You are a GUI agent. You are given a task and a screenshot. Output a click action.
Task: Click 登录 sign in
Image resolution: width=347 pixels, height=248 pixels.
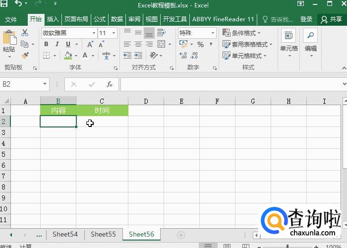(306, 19)
